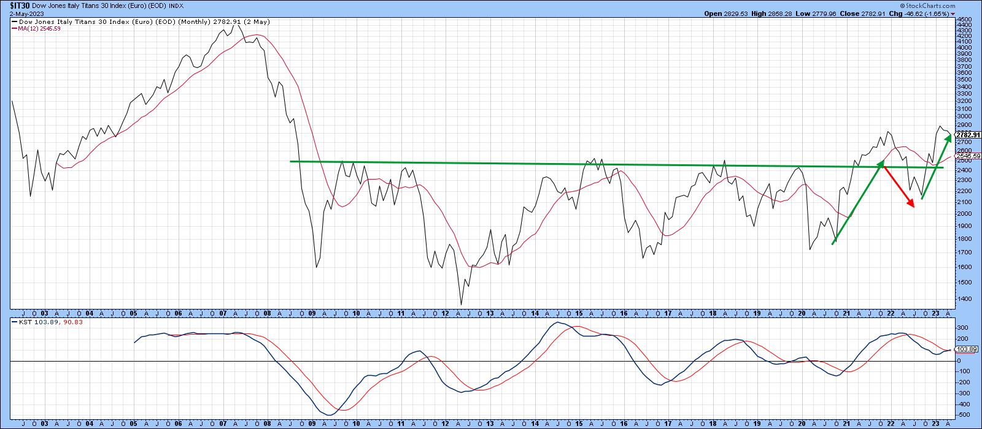This screenshot has width=982, height=429.
Task: Select 4000 on the price scale
Action: click(964, 47)
